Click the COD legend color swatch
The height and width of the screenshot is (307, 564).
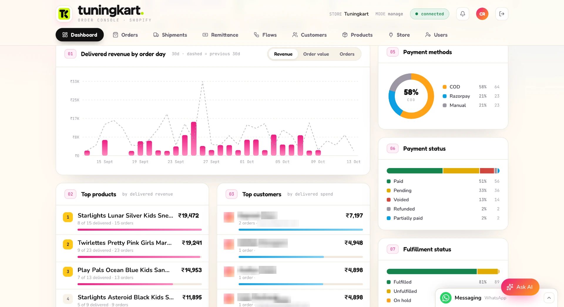coord(445,87)
